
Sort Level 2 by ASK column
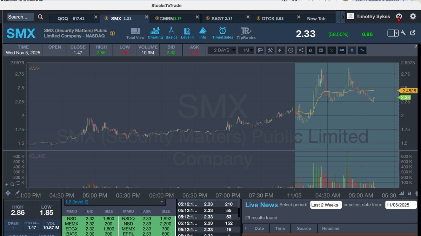pyautogui.click(x=146, y=211)
